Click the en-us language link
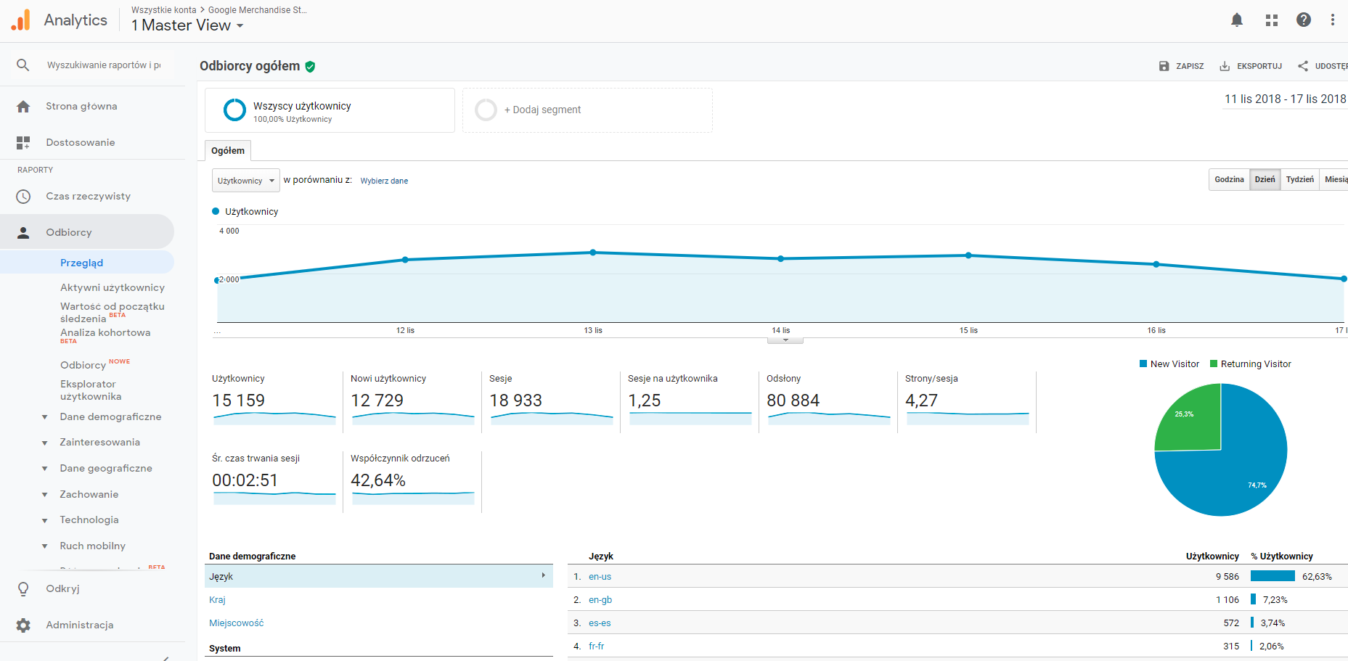This screenshot has width=1348, height=661. click(x=600, y=576)
